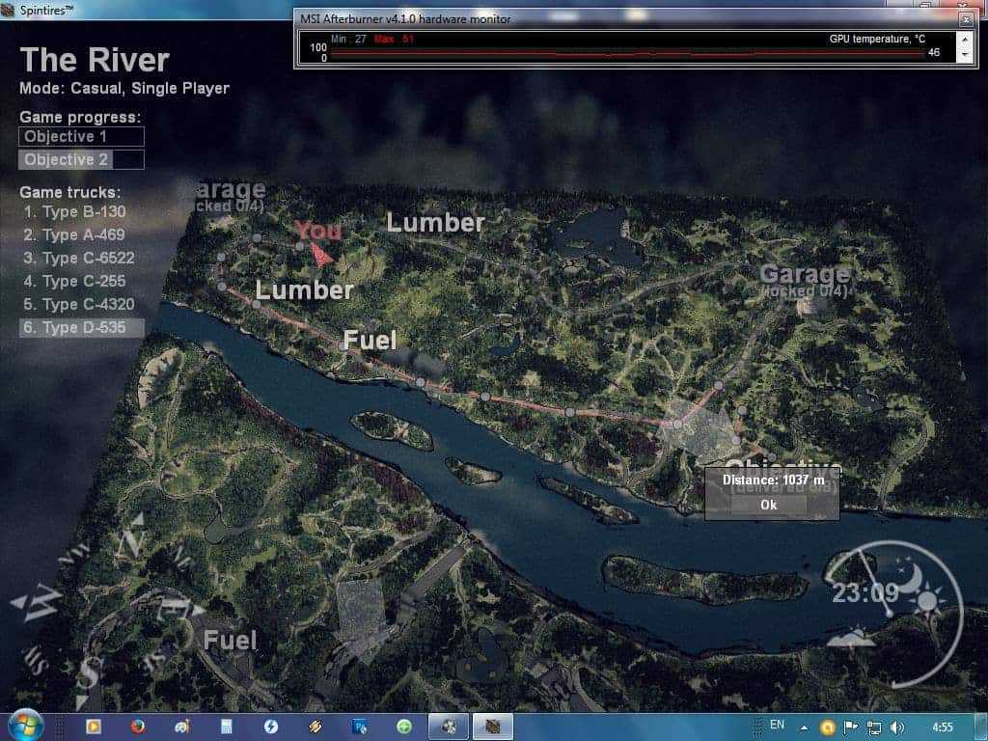Show hidden system tray icons
This screenshot has height=741, width=988.
[x=804, y=727]
